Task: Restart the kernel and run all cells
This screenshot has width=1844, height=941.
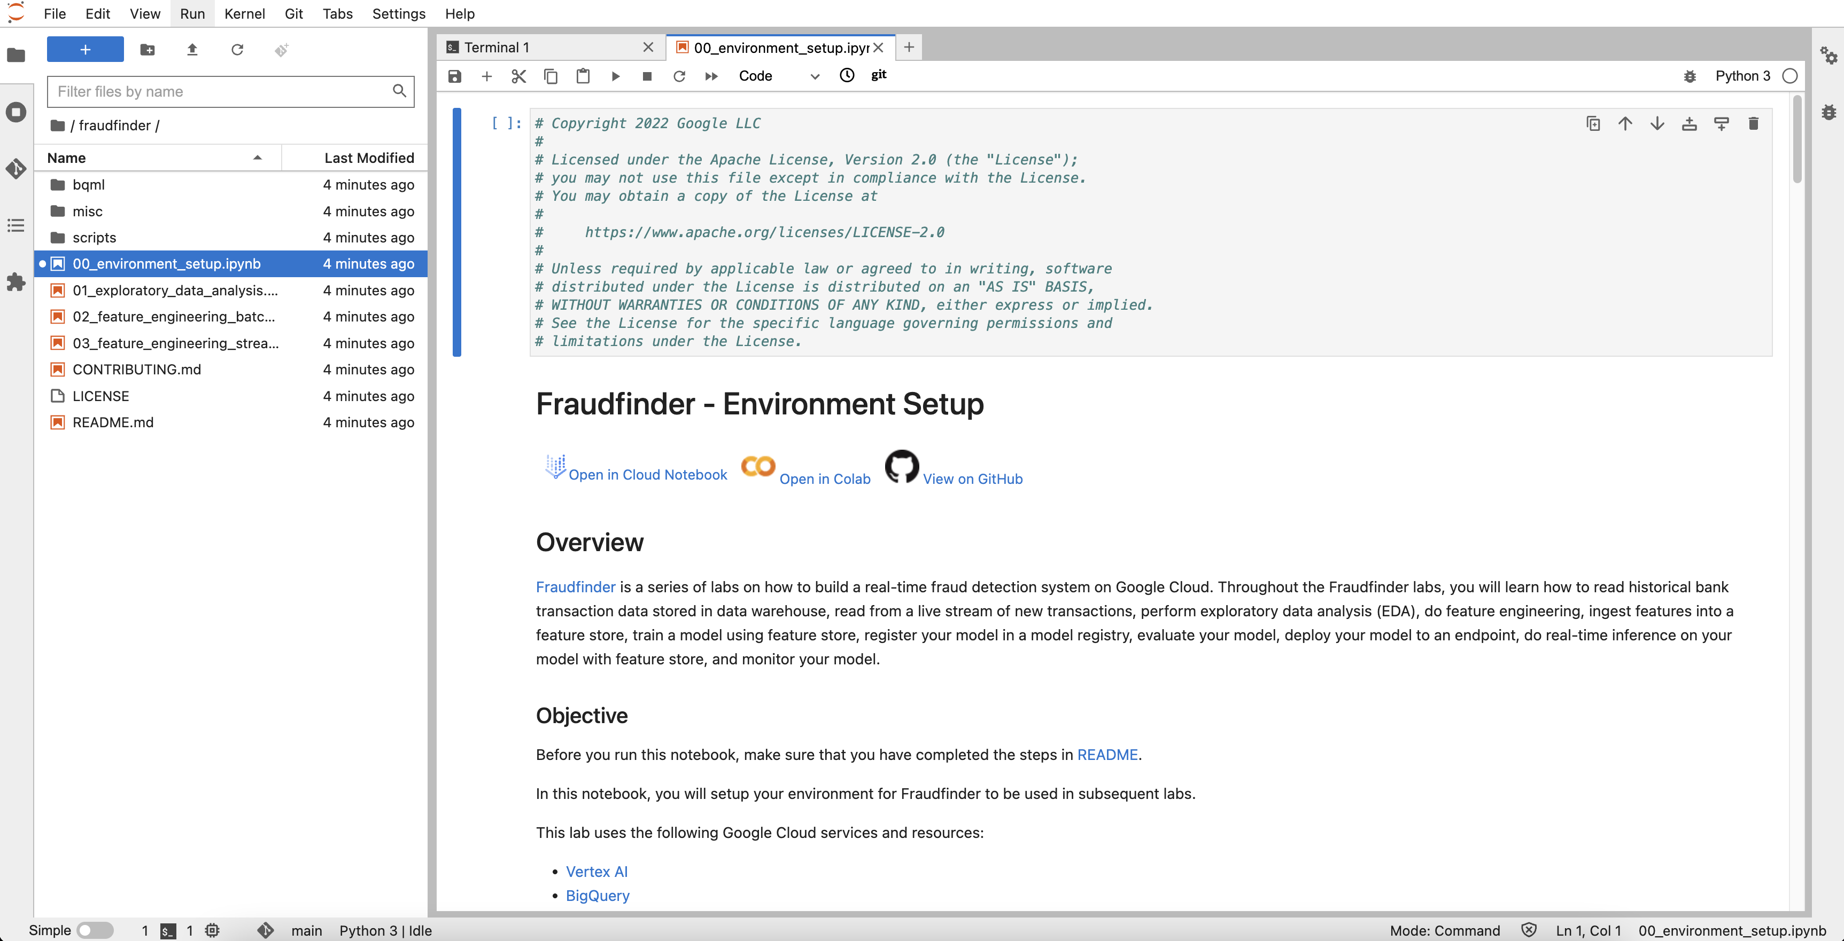Action: [711, 76]
